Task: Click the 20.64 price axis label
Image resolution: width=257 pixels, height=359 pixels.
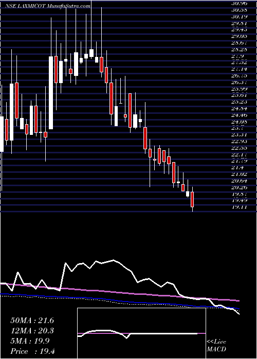Action: pos(239,181)
